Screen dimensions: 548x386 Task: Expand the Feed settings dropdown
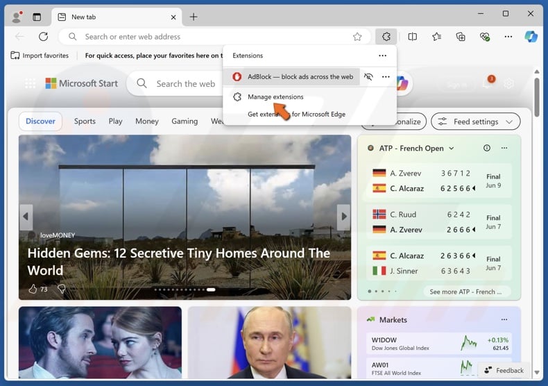click(475, 121)
